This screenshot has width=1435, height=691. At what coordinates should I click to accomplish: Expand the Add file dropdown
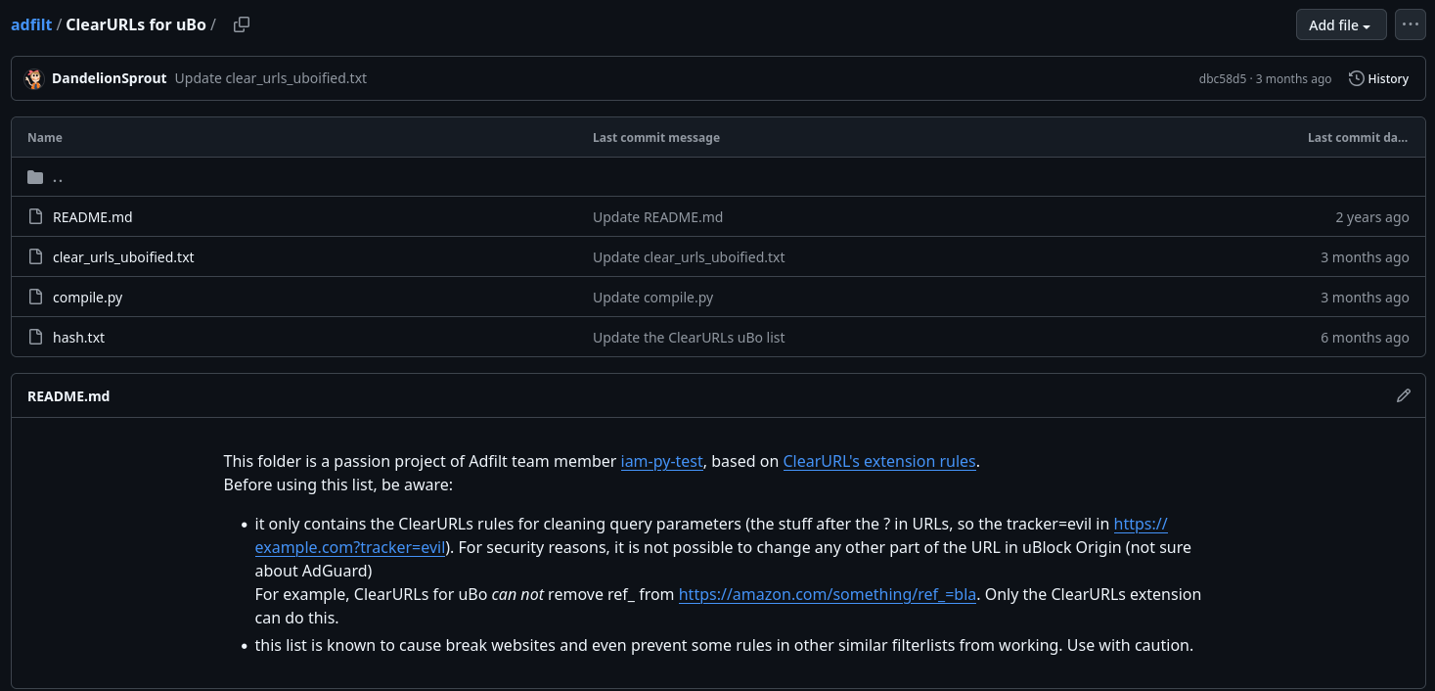click(1341, 24)
